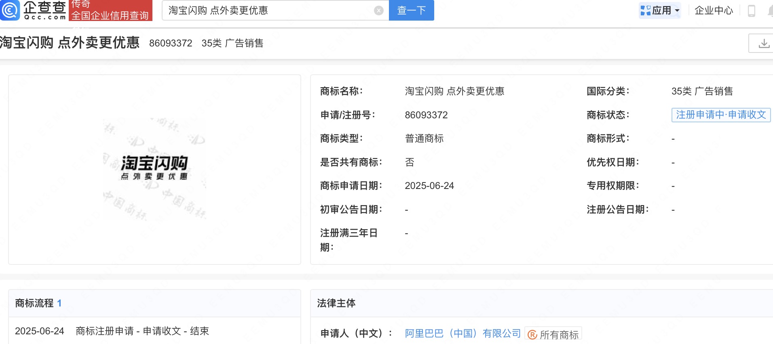773x344 pixels.
Task: Open the 所有商标 all trademarks button
Action: (x=553, y=334)
